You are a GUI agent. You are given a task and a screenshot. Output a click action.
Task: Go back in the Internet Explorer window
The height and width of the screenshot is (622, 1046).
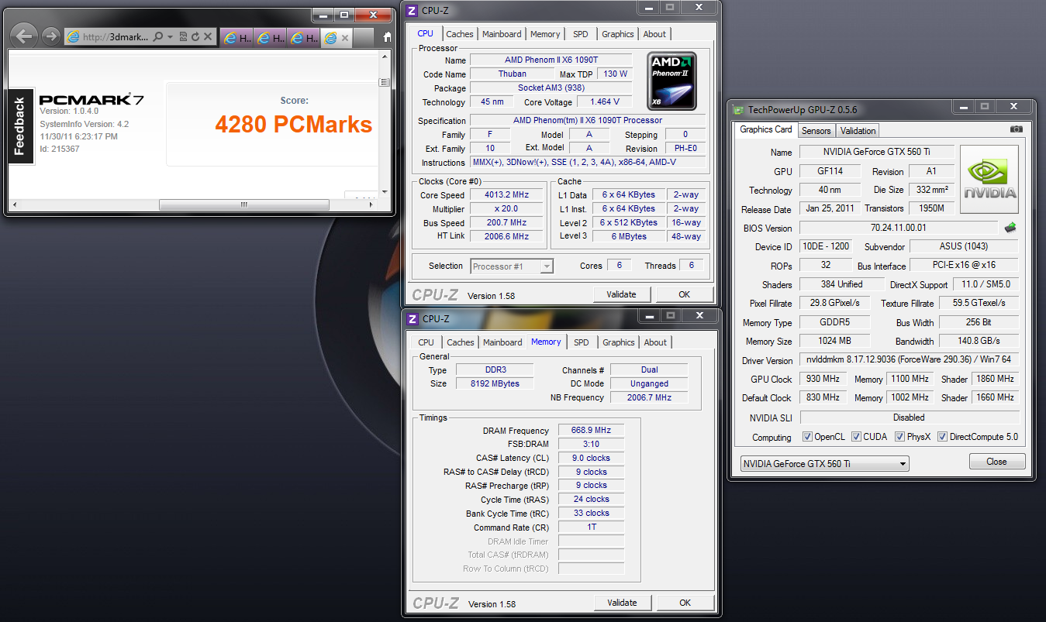pos(24,36)
